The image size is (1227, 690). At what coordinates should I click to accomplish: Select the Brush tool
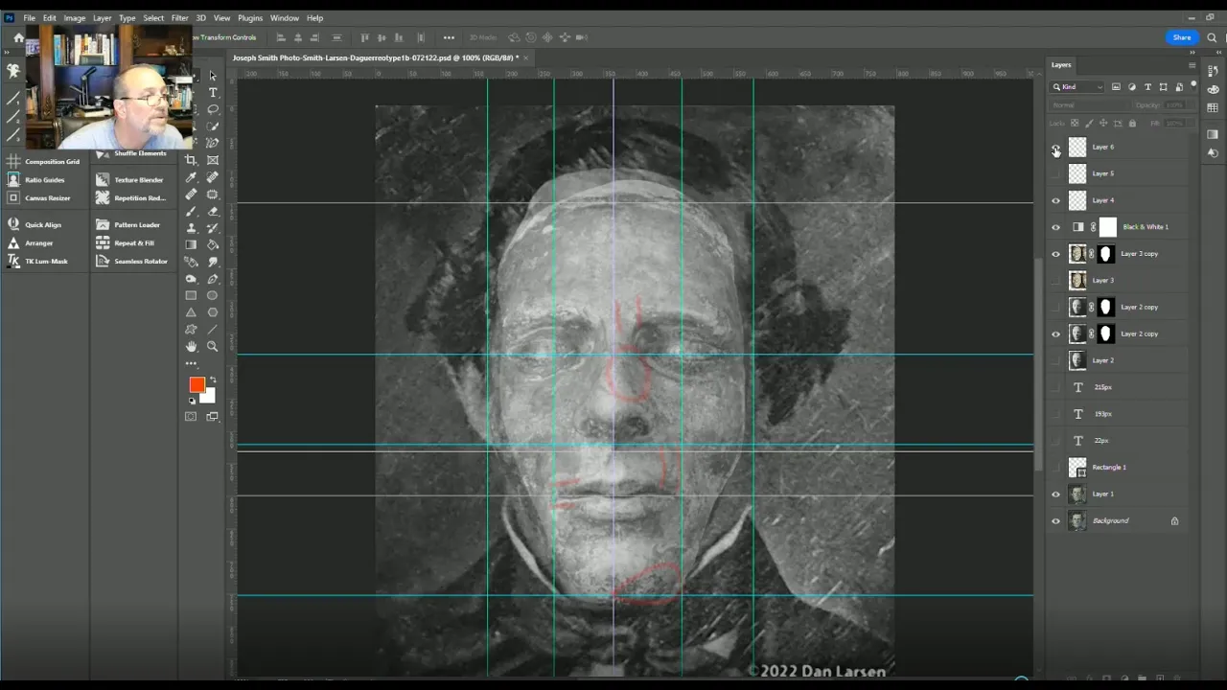[191, 211]
